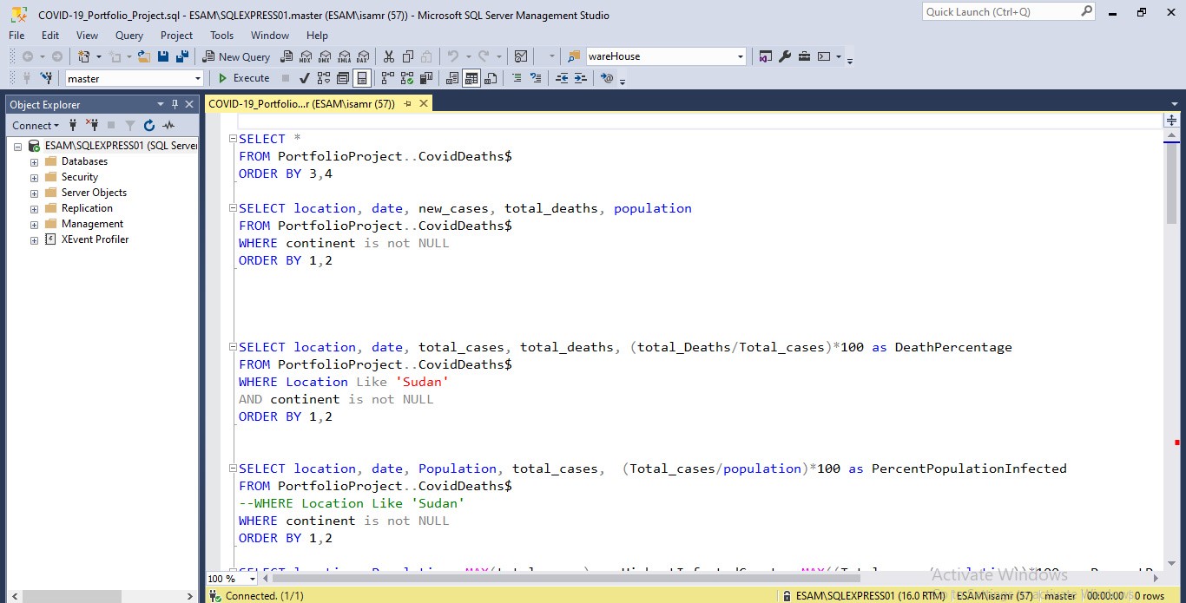Viewport: 1186px width, 603px height.
Task: Open the master database dropdown
Action: [x=198, y=78]
